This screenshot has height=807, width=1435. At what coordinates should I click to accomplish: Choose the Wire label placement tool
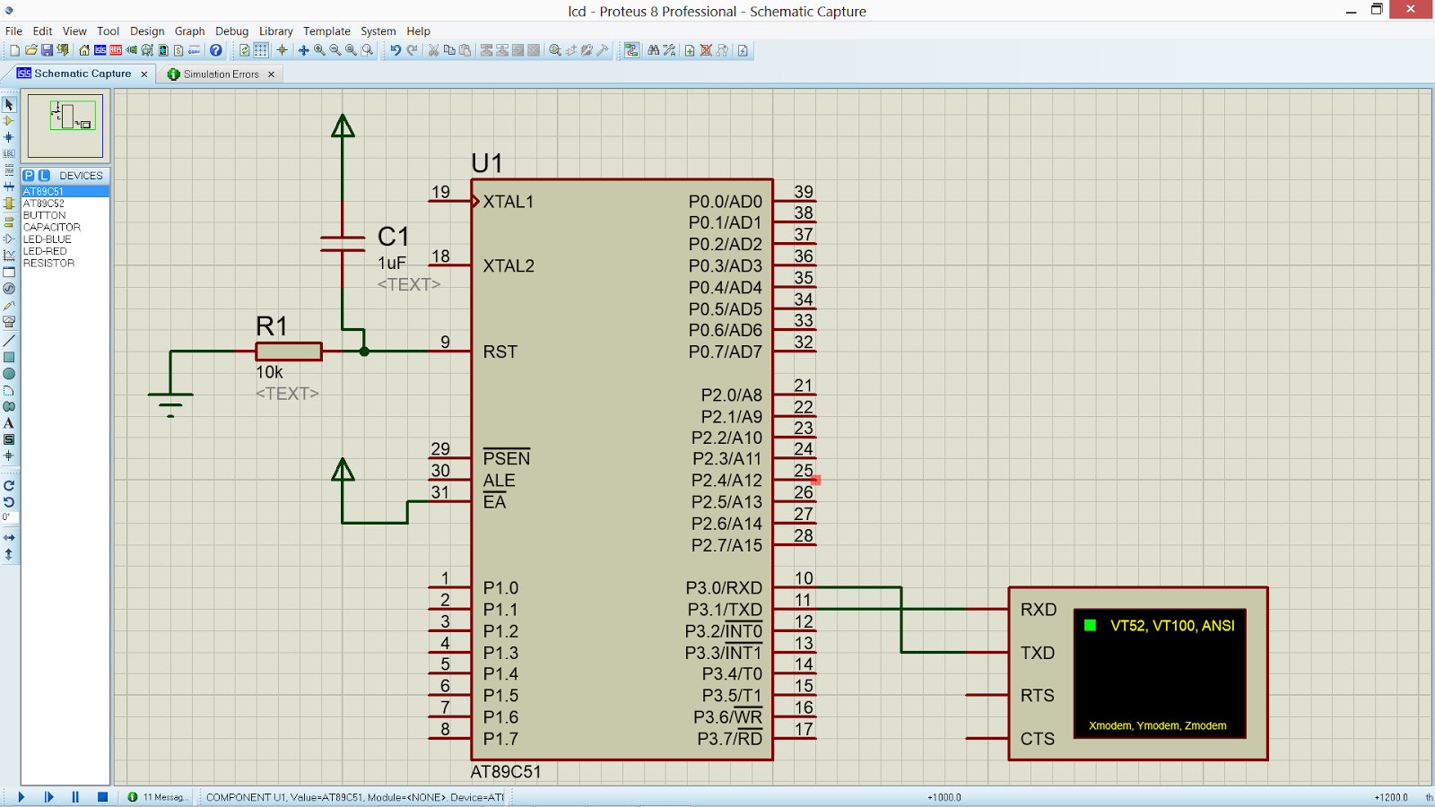click(9, 155)
